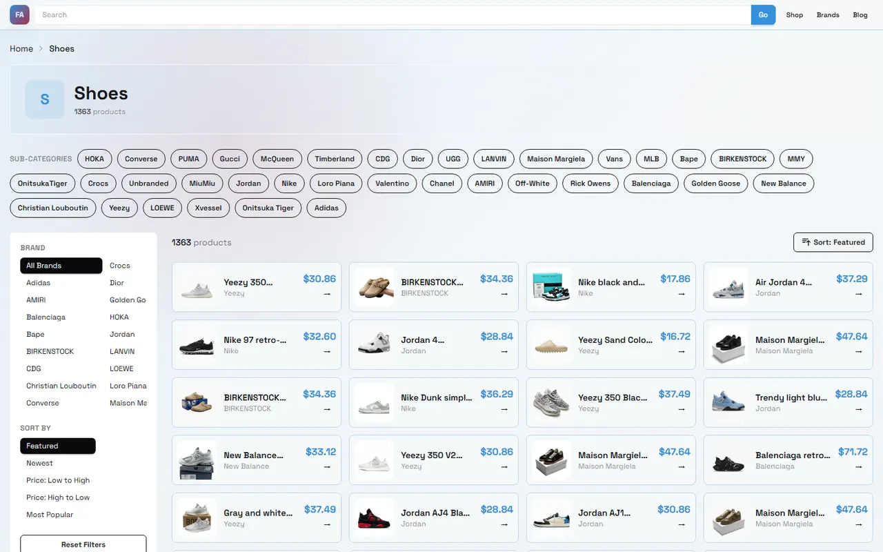Select Gucci sub-category chip
This screenshot has height=552, width=883.
click(230, 159)
